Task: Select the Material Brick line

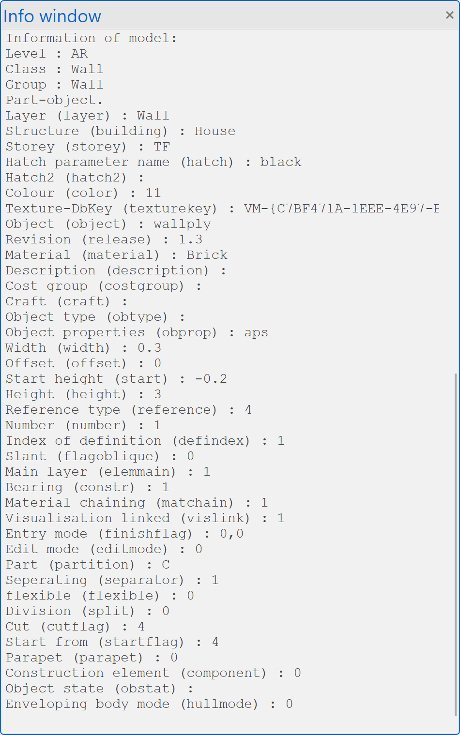Action: pyautogui.click(x=116, y=255)
